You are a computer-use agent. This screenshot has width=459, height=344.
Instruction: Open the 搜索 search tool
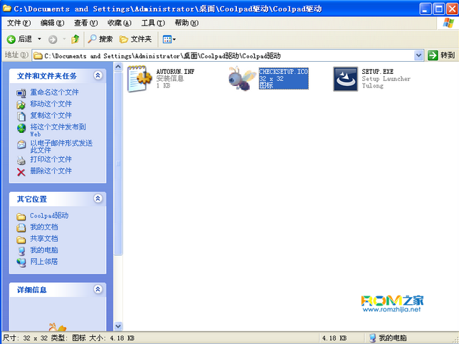100,39
